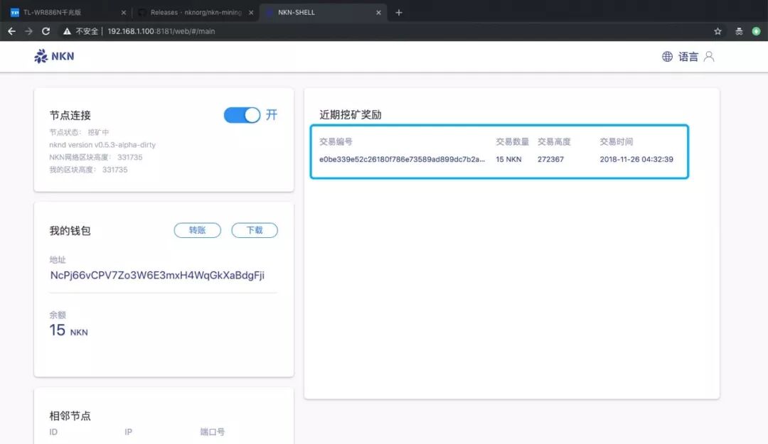Click the 交易高度 column header
The image size is (768, 444).
(554, 141)
